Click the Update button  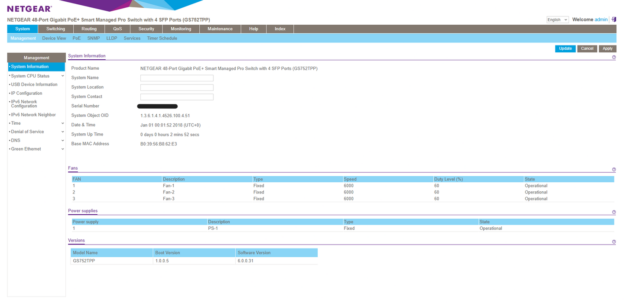[x=565, y=48]
